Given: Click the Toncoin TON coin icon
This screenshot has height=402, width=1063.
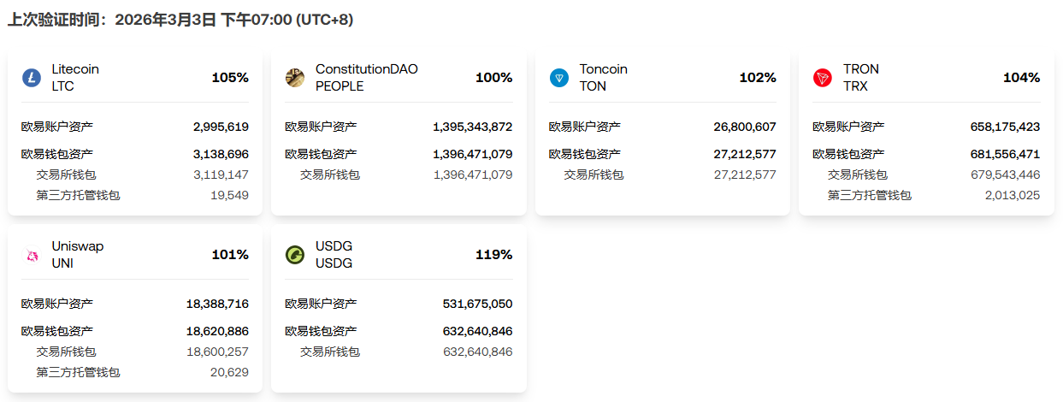Looking at the screenshot, I should [559, 78].
